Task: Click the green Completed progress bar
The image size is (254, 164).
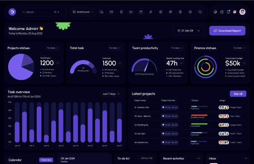Action: click(199, 124)
